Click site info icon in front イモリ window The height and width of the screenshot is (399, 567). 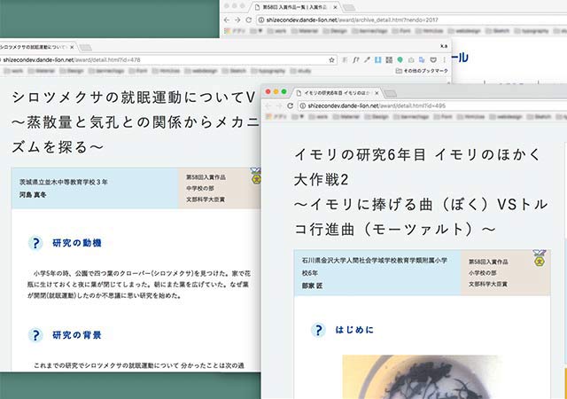tap(303, 106)
